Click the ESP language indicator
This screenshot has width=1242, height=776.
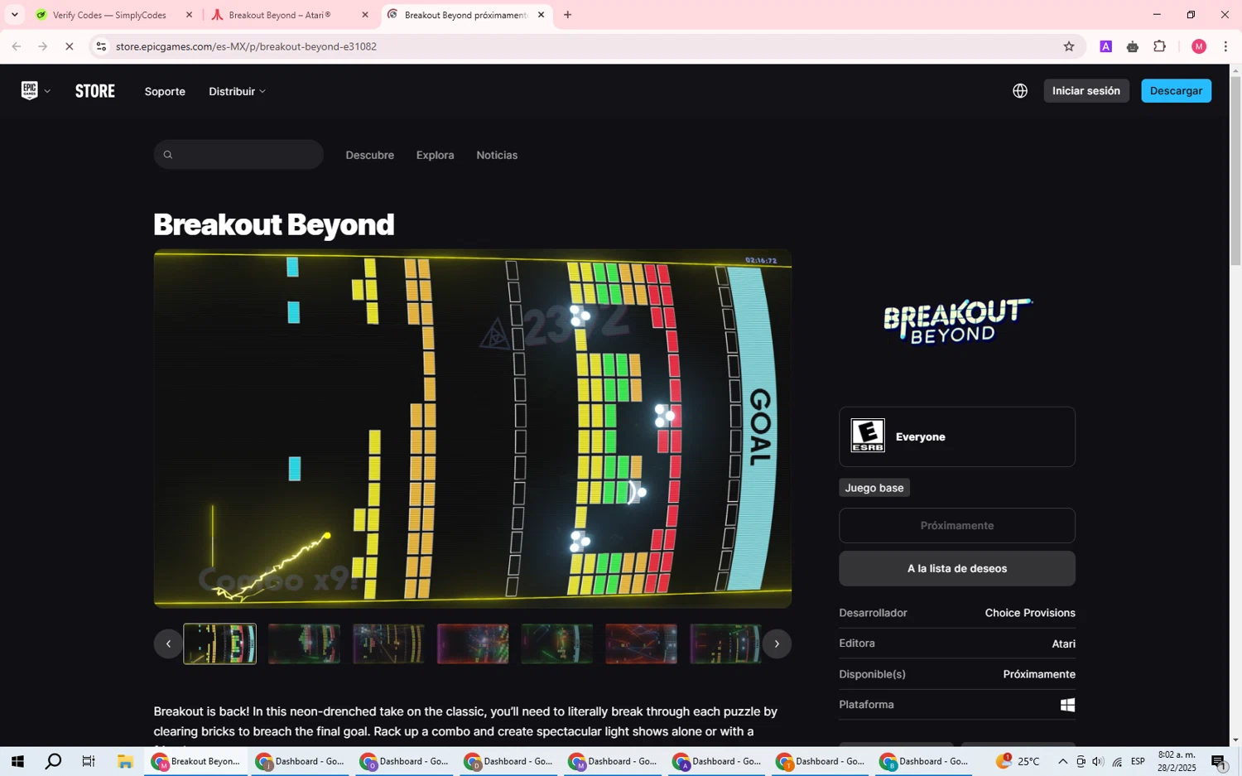tap(1138, 761)
